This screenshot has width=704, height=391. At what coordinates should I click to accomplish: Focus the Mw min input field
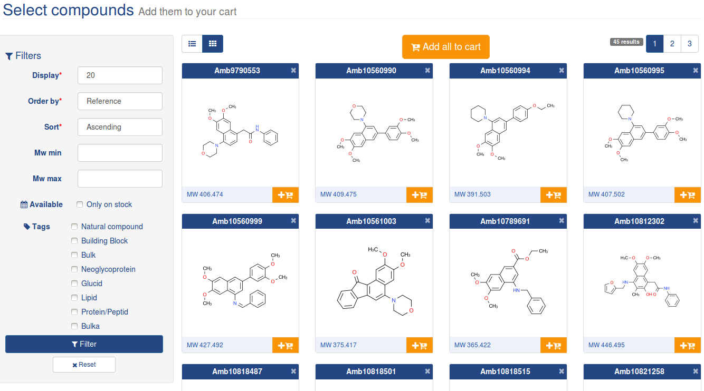[x=120, y=153]
